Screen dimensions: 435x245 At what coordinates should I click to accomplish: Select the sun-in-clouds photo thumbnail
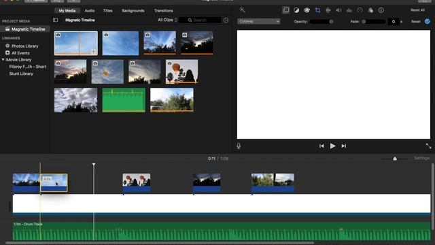pyautogui.click(x=107, y=71)
